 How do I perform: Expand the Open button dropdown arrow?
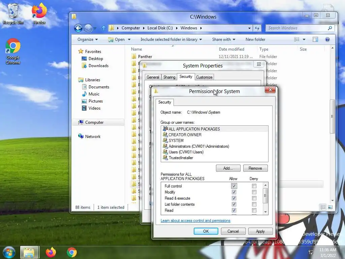pos(129,39)
